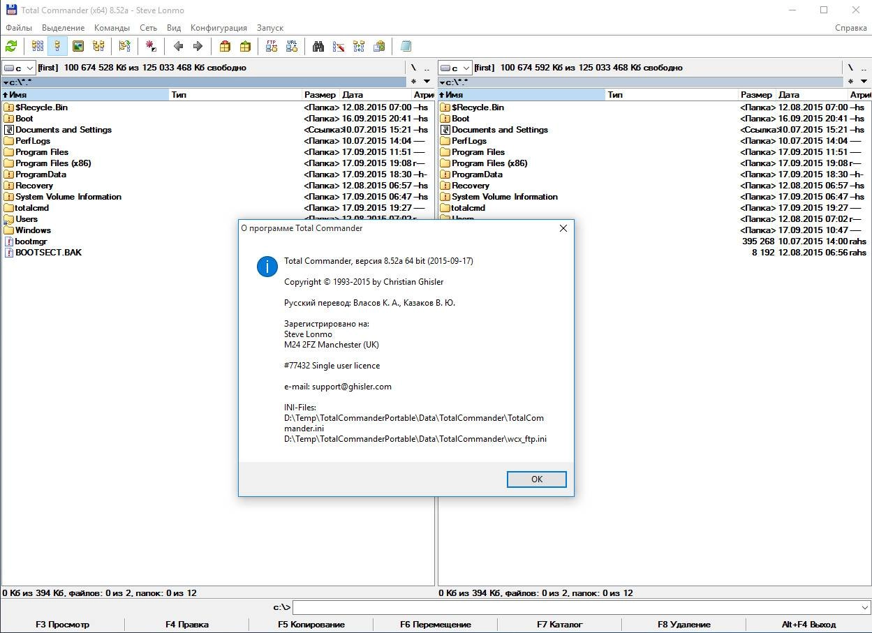Open the Конфигурация menu
872x633 pixels.
219,28
